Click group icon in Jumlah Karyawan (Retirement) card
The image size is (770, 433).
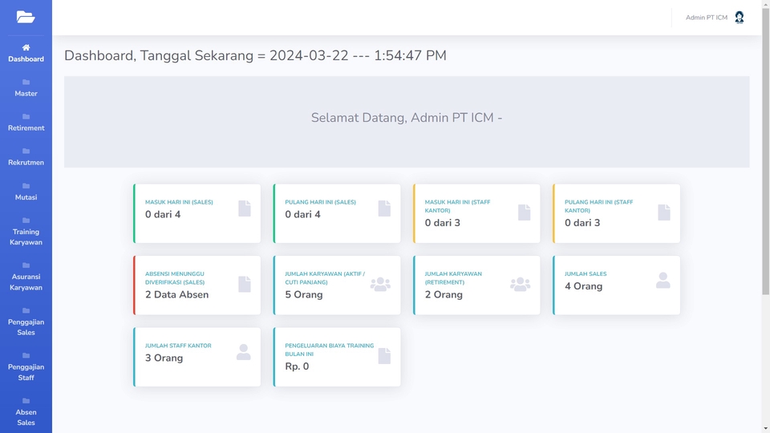(520, 284)
